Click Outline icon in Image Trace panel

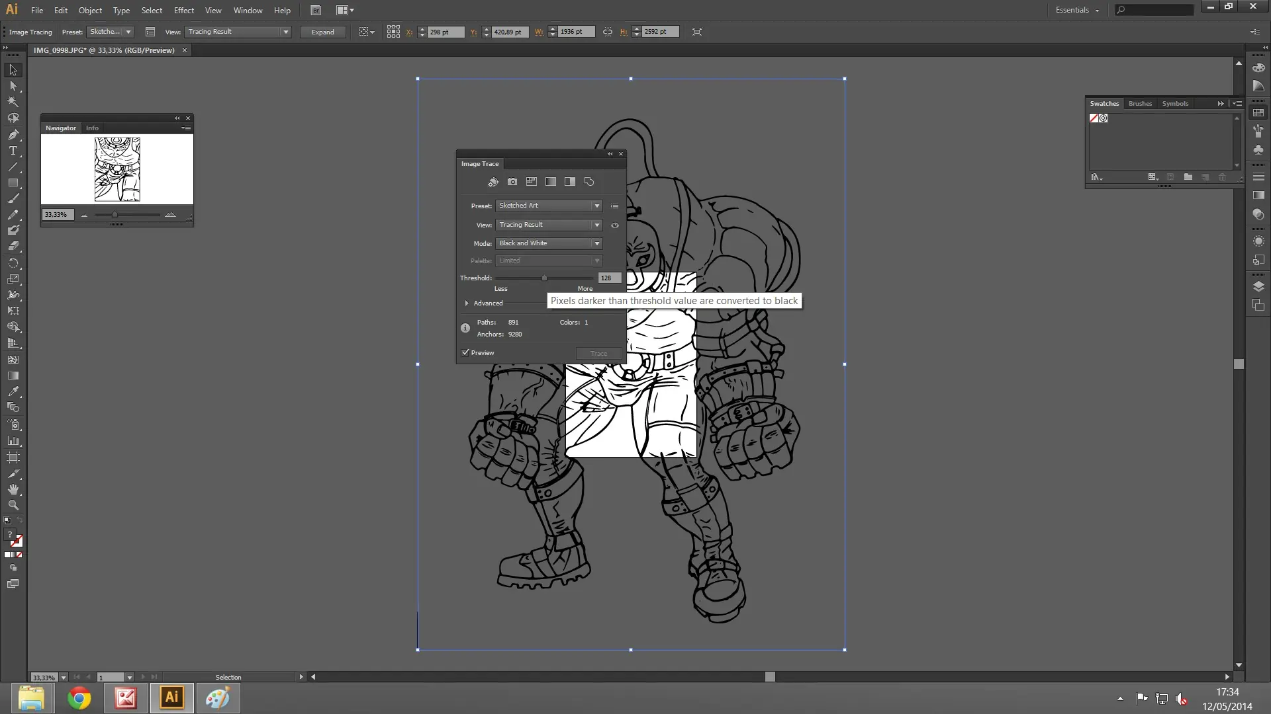point(588,182)
